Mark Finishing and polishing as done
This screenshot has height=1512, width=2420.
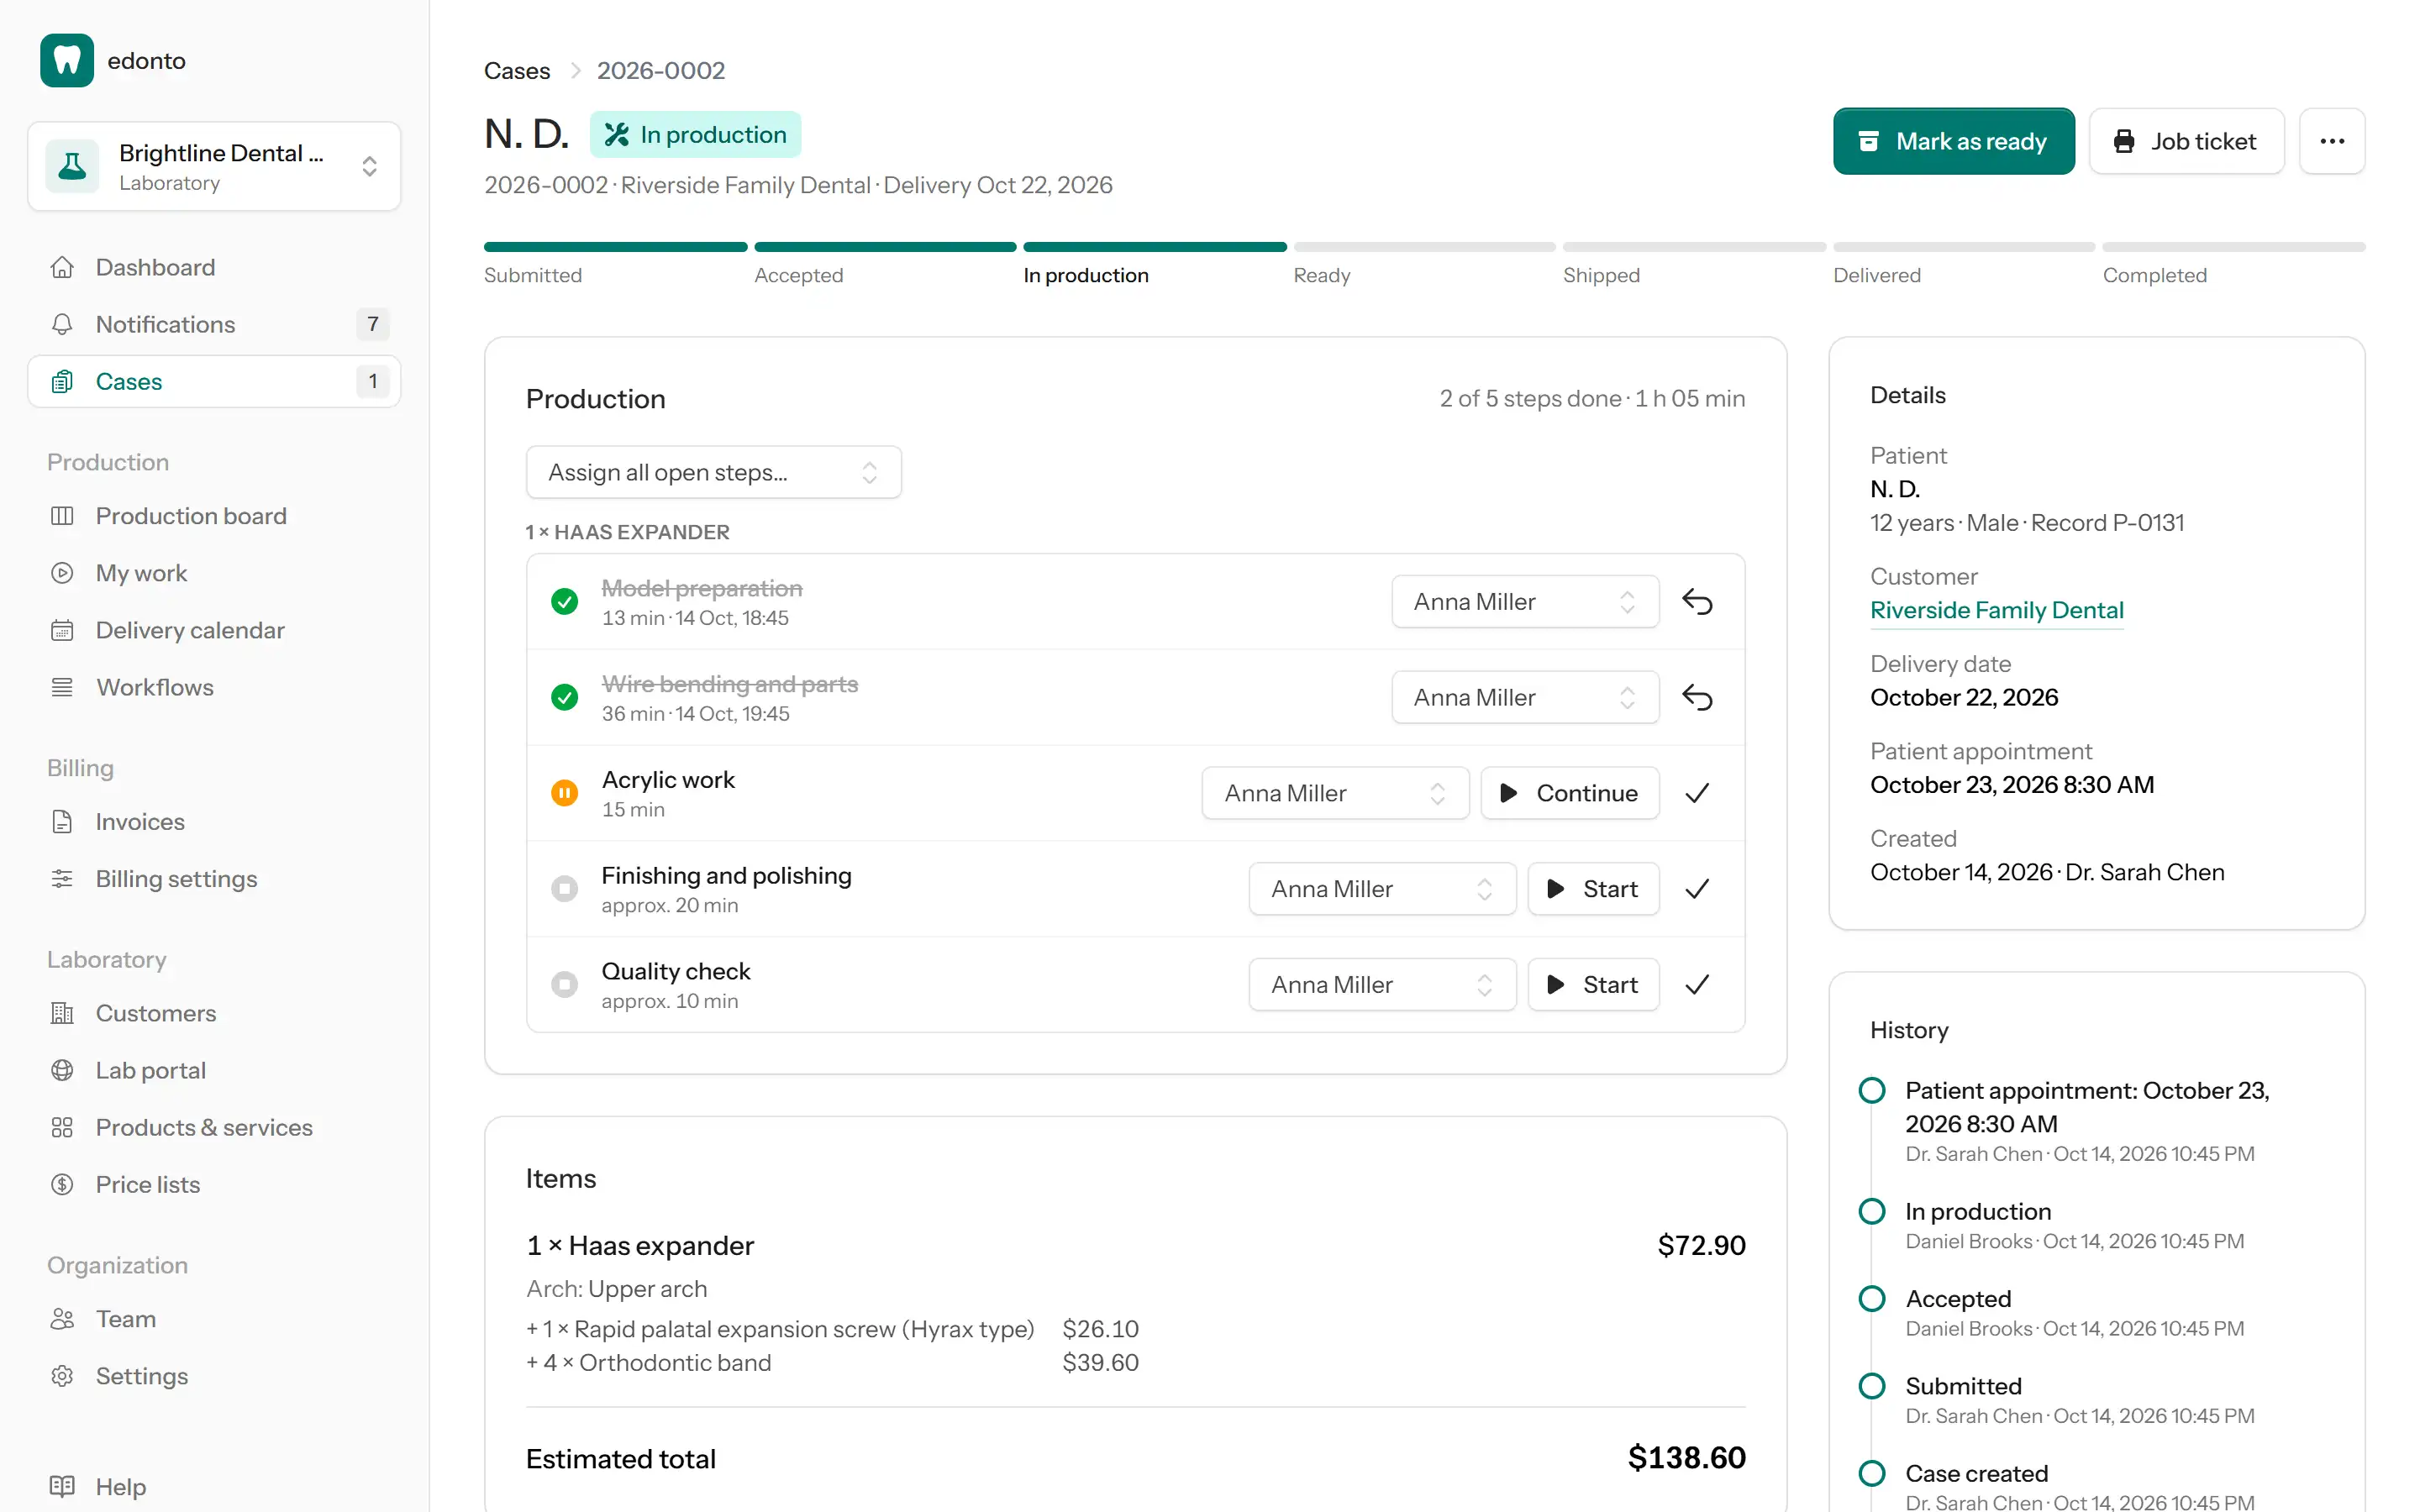click(x=1697, y=889)
